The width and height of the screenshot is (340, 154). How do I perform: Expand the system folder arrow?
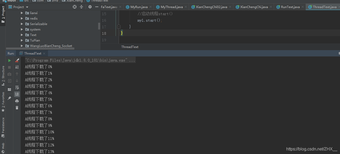click(22, 29)
